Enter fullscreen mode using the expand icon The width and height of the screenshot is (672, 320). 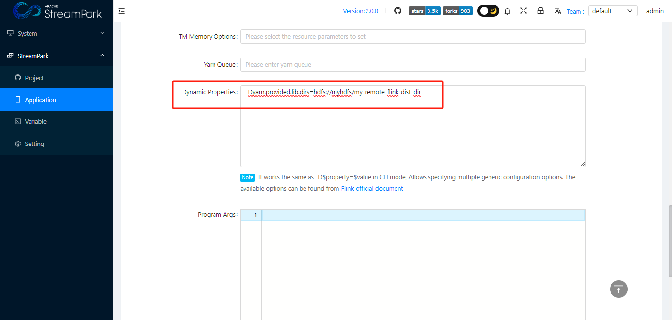click(523, 11)
